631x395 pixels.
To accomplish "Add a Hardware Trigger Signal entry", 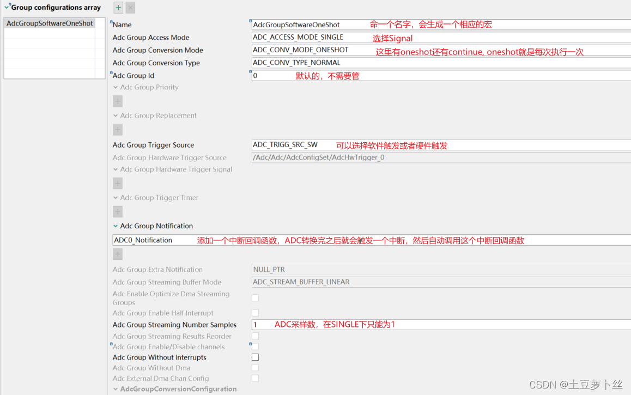I will (117, 183).
